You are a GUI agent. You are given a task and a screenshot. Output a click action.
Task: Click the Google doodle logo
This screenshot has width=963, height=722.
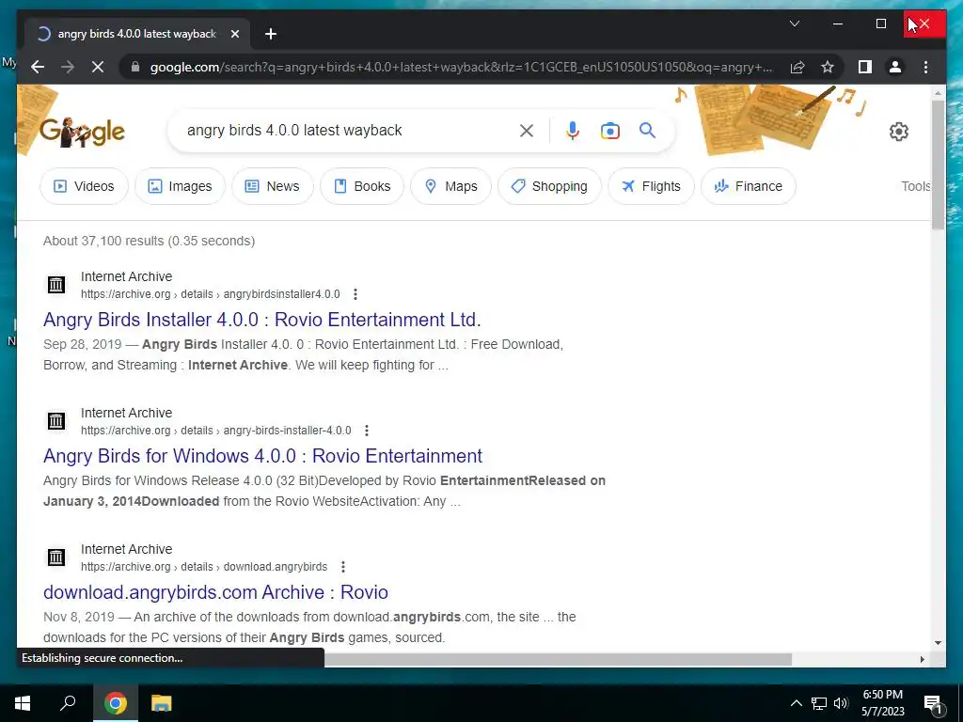[x=82, y=132]
